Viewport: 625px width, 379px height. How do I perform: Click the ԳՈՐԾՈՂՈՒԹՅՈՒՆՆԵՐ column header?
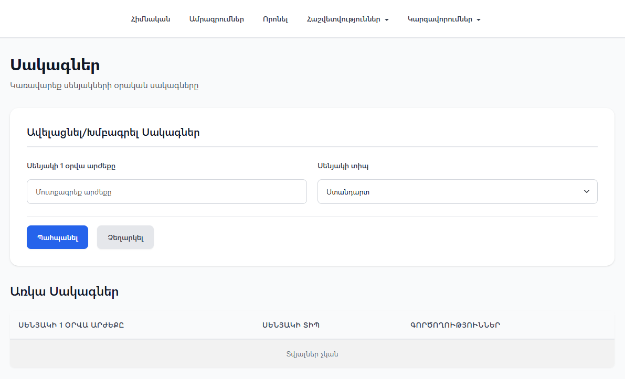[455, 325]
